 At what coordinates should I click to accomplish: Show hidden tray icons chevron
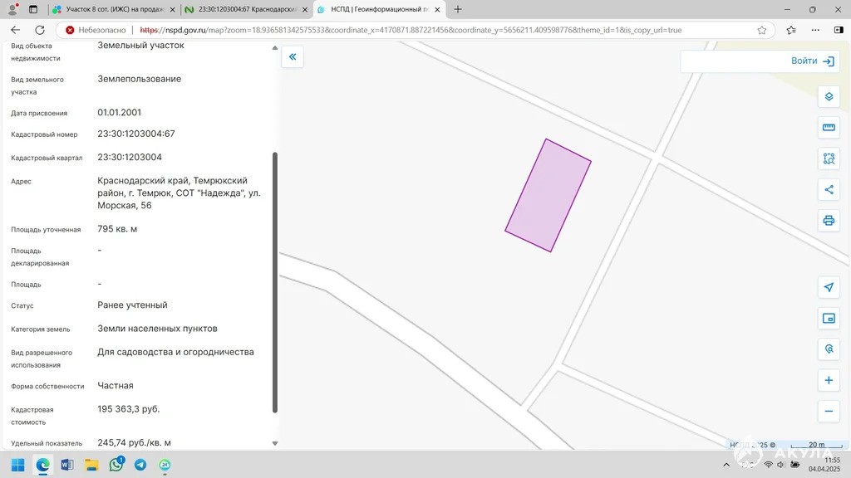coord(726,465)
